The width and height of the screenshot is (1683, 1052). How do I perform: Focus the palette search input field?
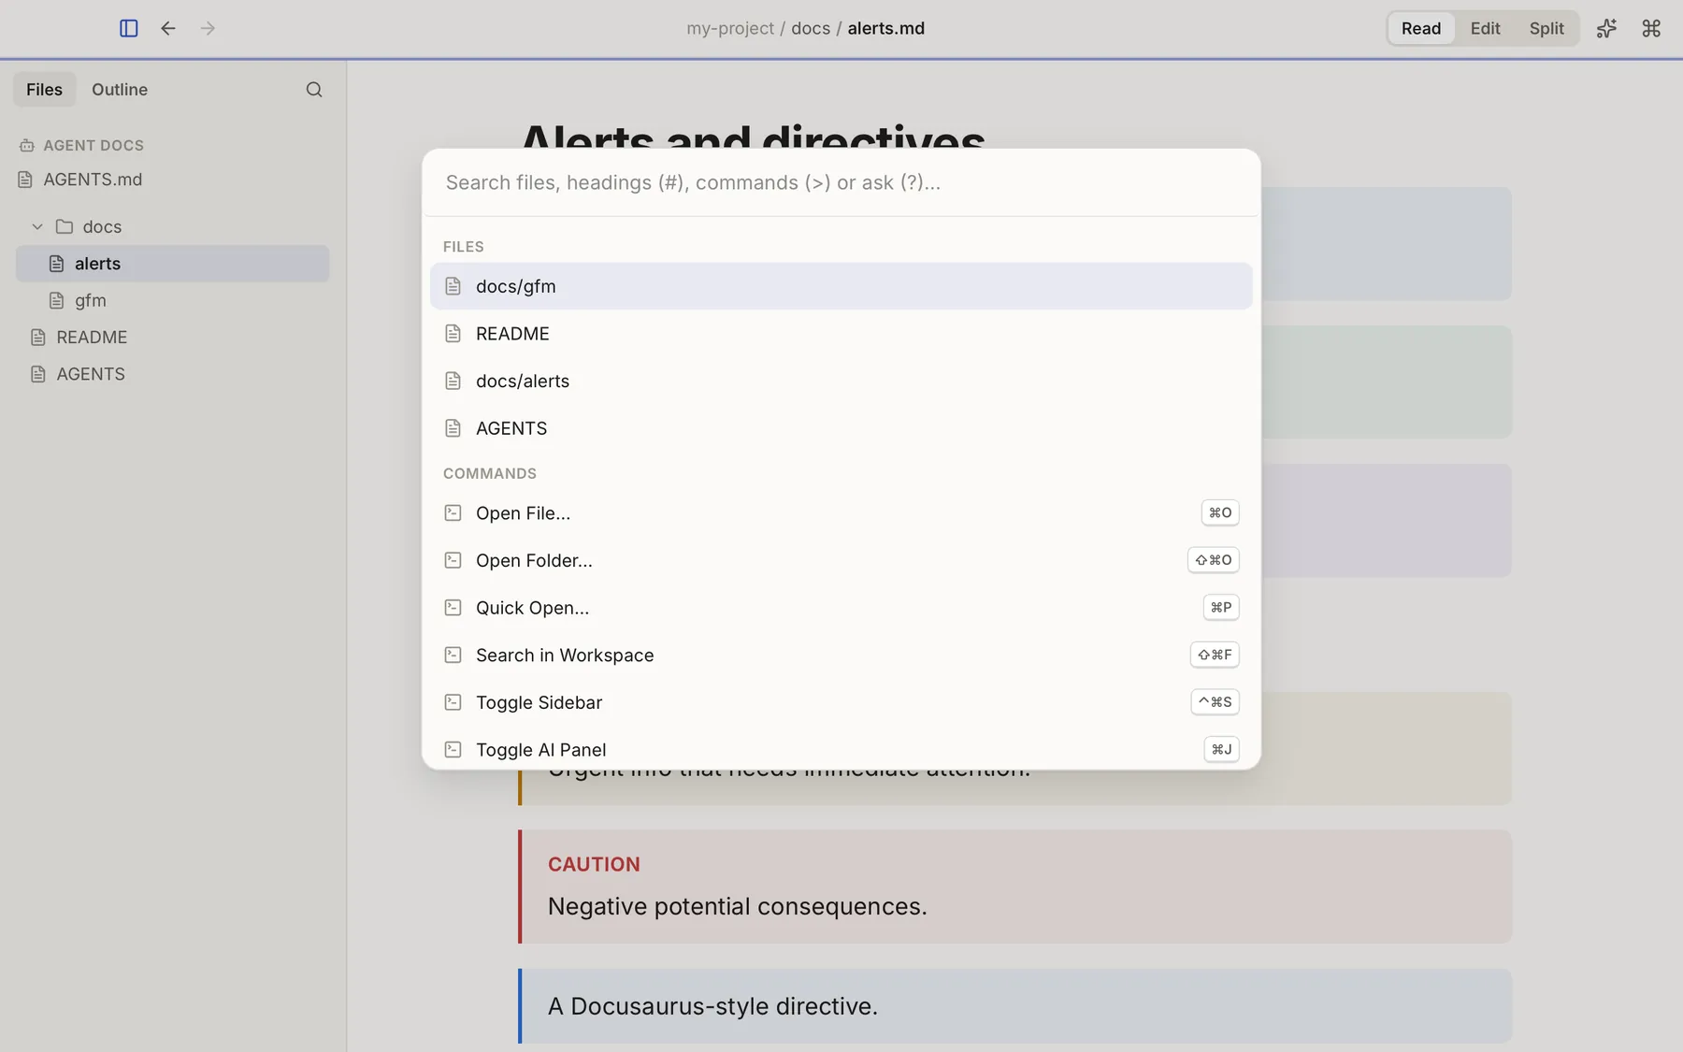click(841, 182)
